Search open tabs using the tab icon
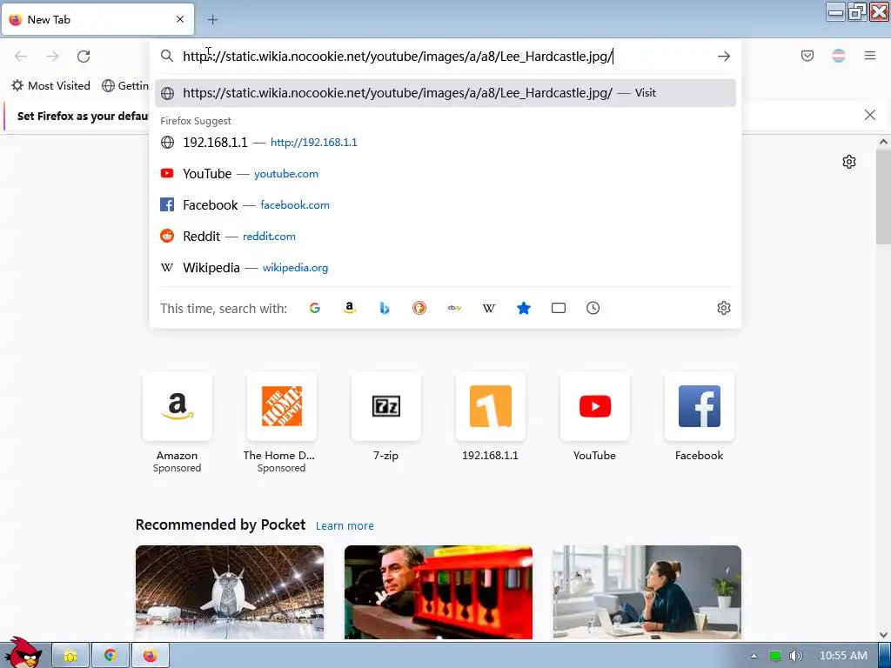 (559, 308)
